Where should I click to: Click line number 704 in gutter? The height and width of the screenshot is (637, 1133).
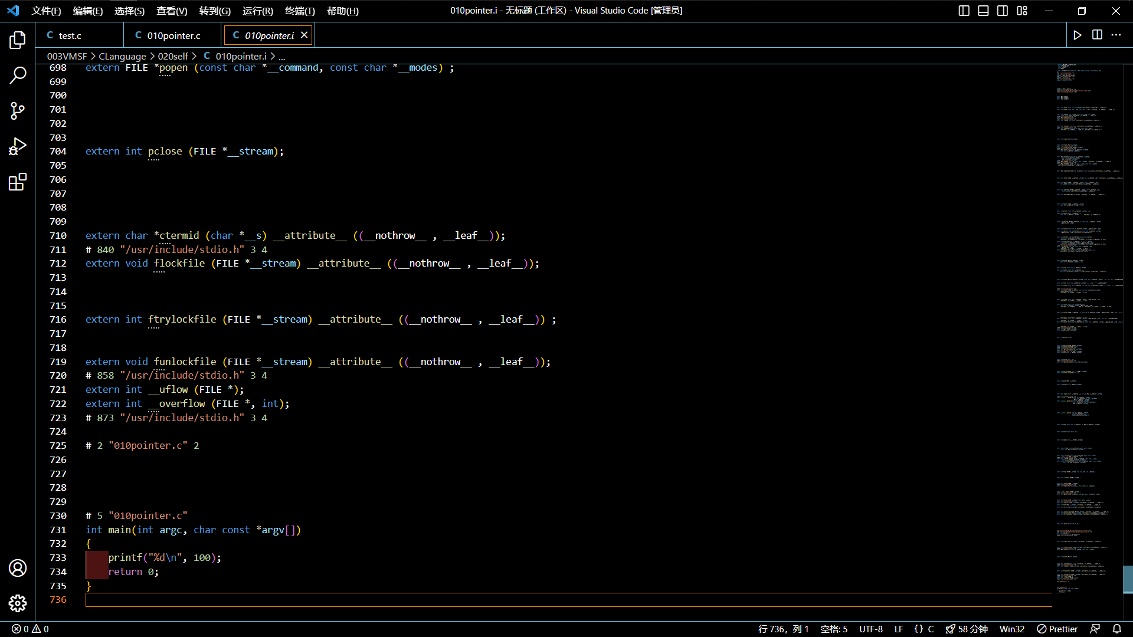(x=58, y=151)
